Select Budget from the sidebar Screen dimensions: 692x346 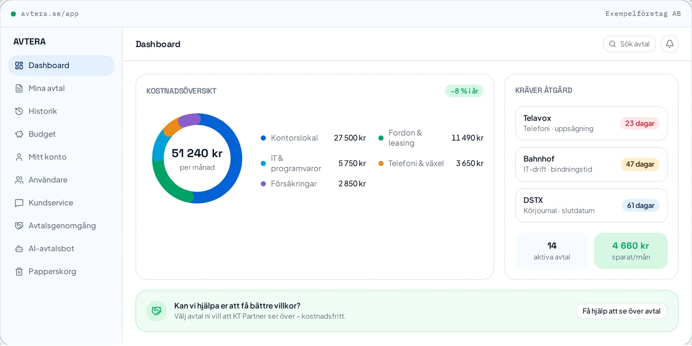[61, 134]
